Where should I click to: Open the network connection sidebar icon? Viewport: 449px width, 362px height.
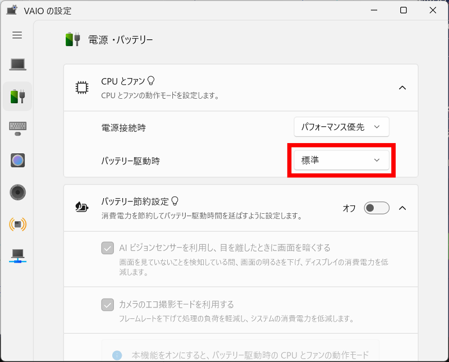17,256
